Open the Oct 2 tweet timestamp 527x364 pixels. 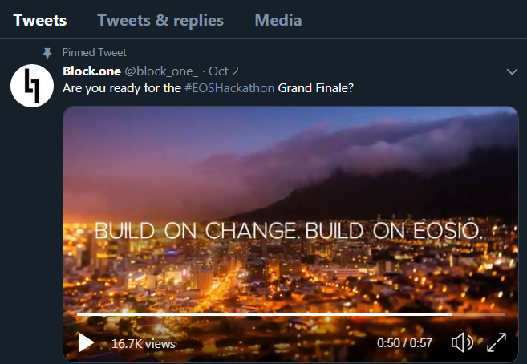tap(224, 71)
